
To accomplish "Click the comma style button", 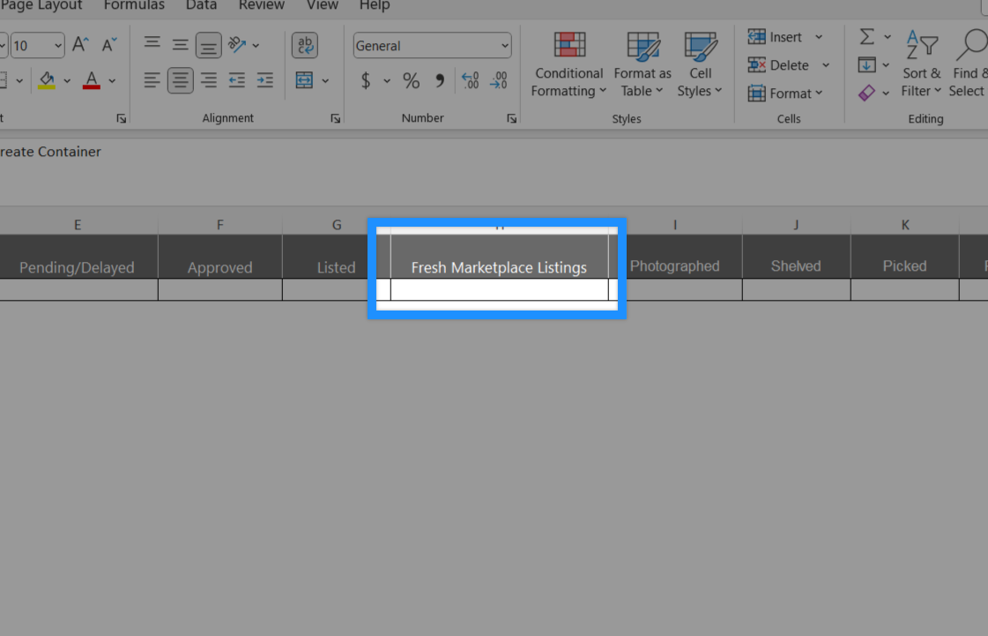I will coord(440,81).
